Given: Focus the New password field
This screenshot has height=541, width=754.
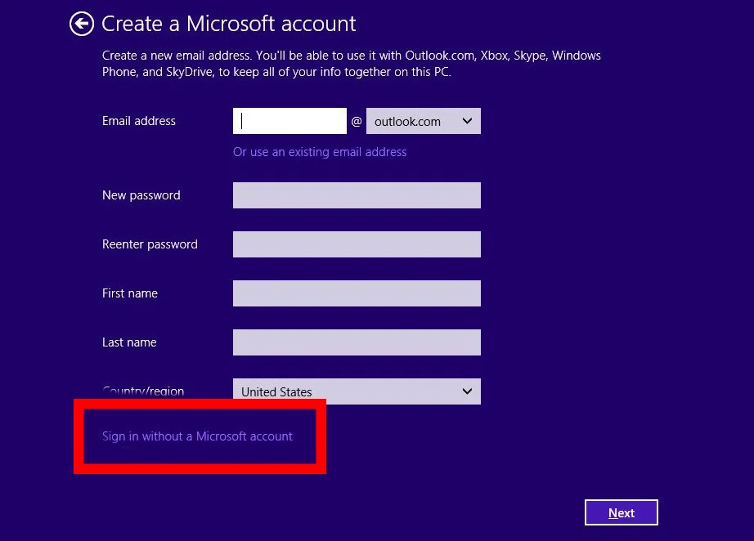Looking at the screenshot, I should click(x=357, y=195).
